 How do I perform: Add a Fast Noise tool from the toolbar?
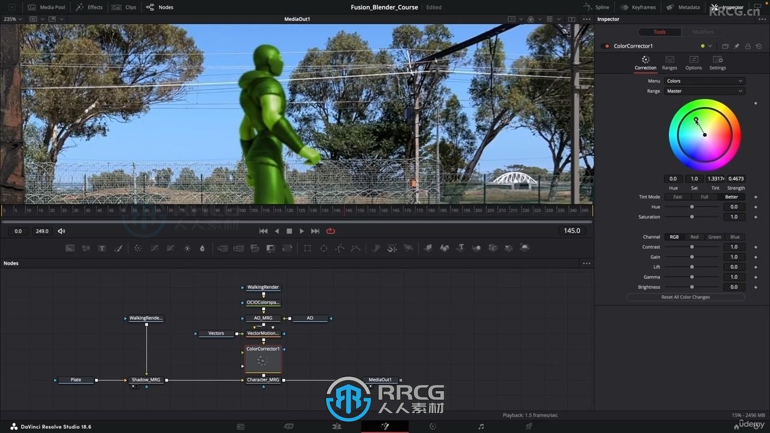(x=86, y=248)
